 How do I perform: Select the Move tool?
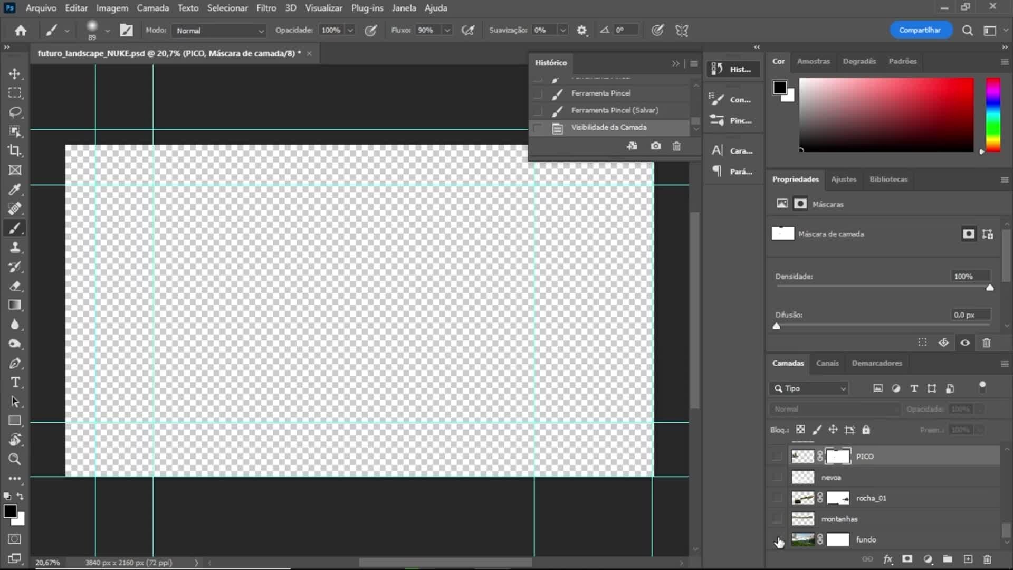(15, 74)
